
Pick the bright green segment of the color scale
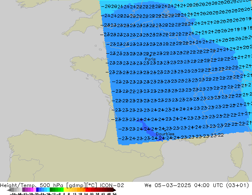click(62, 190)
